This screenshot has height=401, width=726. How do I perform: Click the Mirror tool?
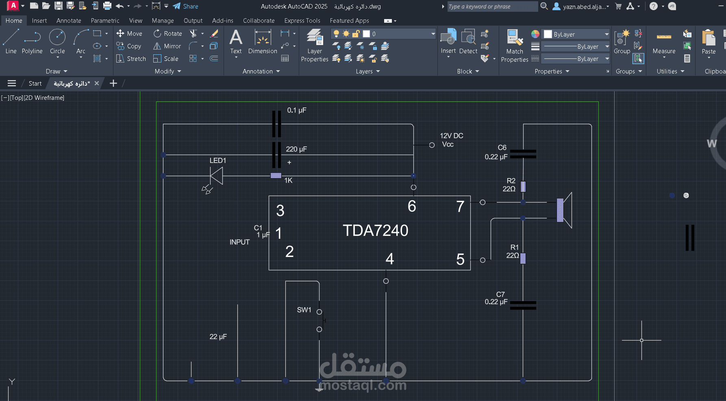coord(167,46)
